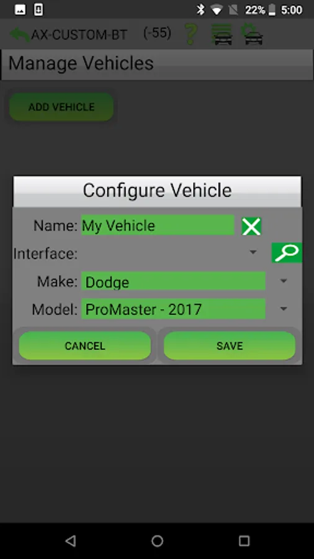
Task: Open the vehicle settings gear-car icon
Action: [x=253, y=34]
